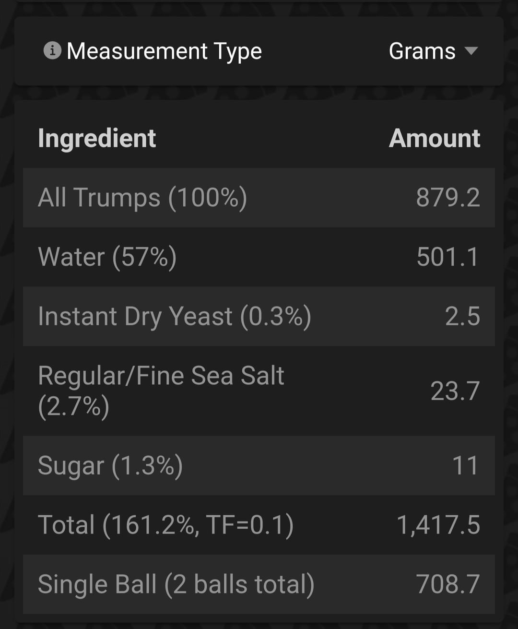The image size is (518, 629).
Task: Select the Instant Dry Yeast (0.3%) ingredient
Action: click(x=175, y=316)
